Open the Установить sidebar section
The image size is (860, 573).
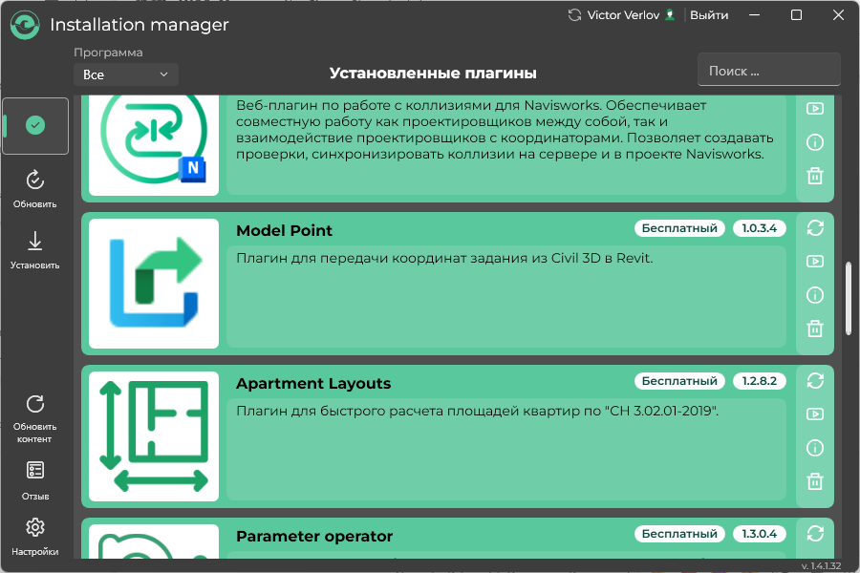point(35,250)
